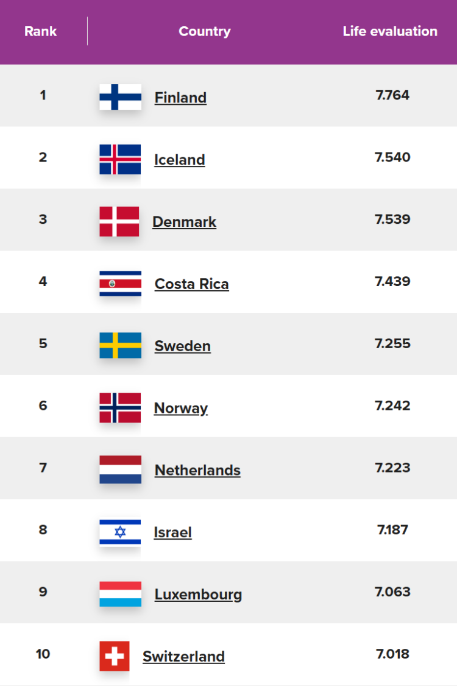Image resolution: width=457 pixels, height=686 pixels.
Task: Follow the Denmark link
Action: [x=184, y=222]
